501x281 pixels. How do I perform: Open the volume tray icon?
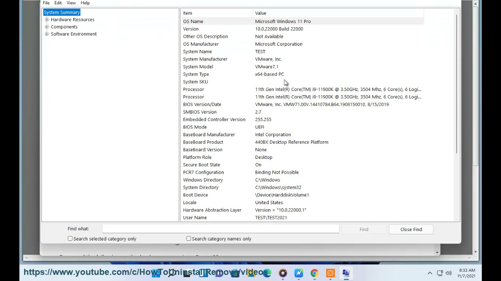[x=449, y=273]
